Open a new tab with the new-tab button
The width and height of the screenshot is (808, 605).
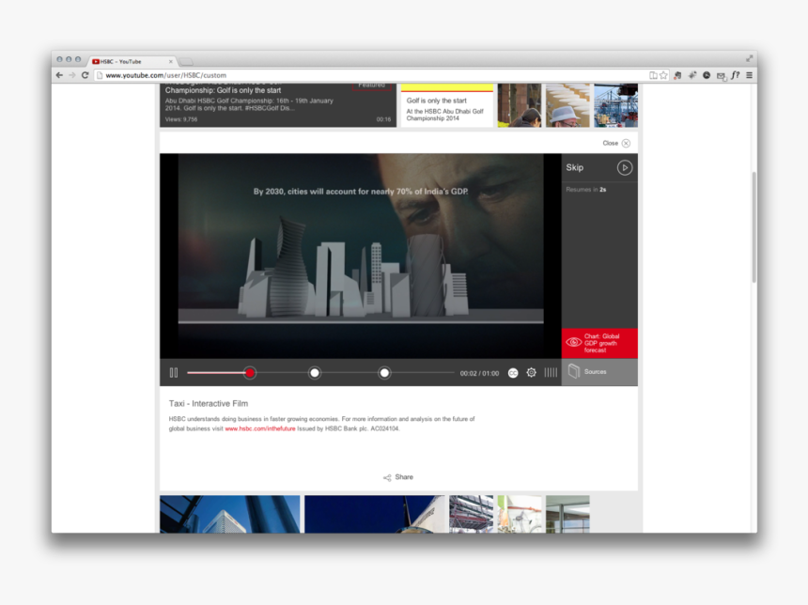(186, 62)
